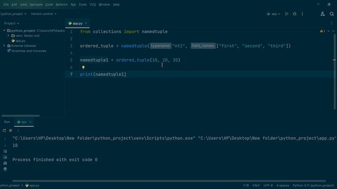This screenshot has height=189, width=337.
Task: Clear all console output trash icon
Action: [5, 169]
